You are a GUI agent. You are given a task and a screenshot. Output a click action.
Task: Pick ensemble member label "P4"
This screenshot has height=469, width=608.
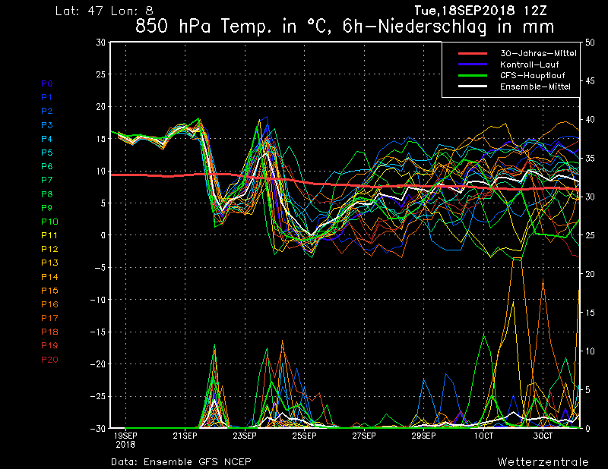47,139
